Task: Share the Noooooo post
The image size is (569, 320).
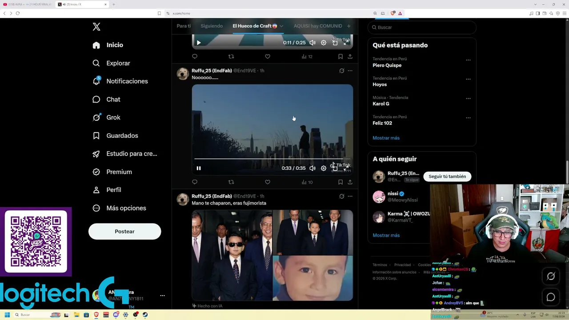Action: click(350, 182)
